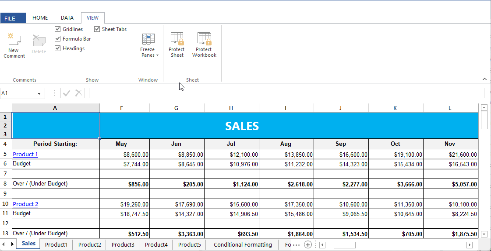The width and height of the screenshot is (491, 251).
Task: Click the vertical scrollbar up arrow
Action: coord(484,108)
